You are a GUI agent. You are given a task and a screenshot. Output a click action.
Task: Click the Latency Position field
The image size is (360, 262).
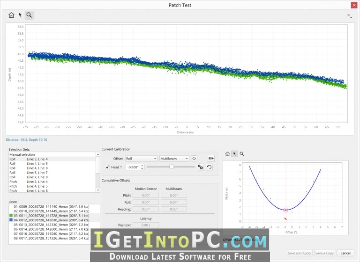146,225
